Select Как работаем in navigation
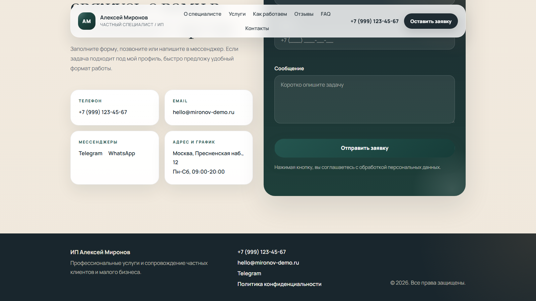 tap(270, 14)
